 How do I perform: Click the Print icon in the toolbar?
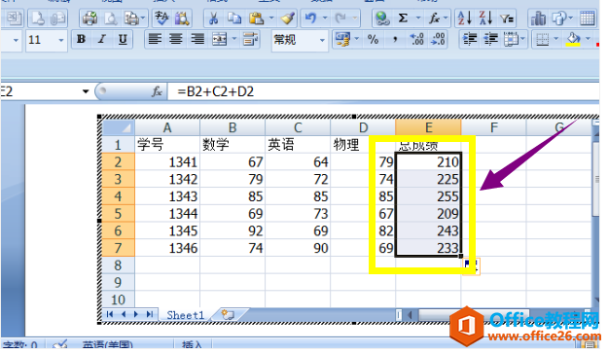pos(89,18)
